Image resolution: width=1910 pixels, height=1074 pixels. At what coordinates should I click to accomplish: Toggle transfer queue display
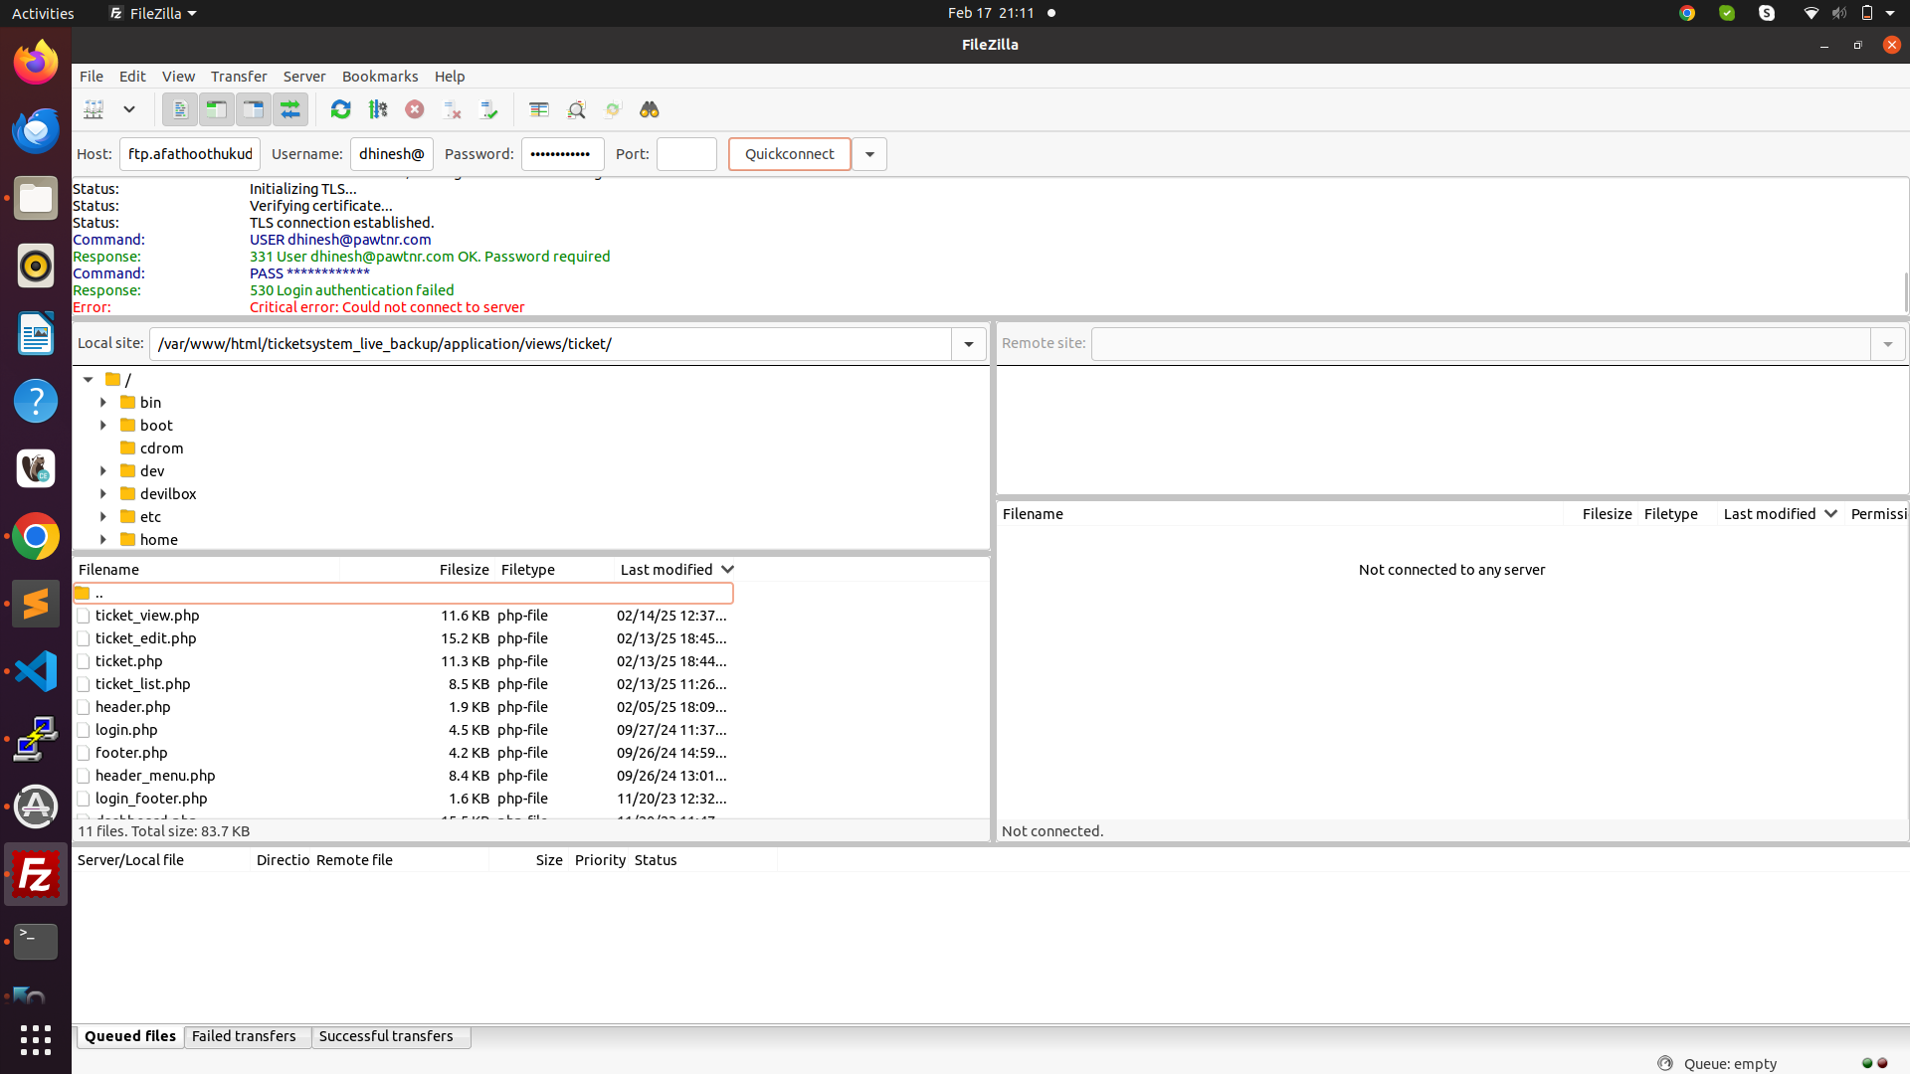point(290,109)
